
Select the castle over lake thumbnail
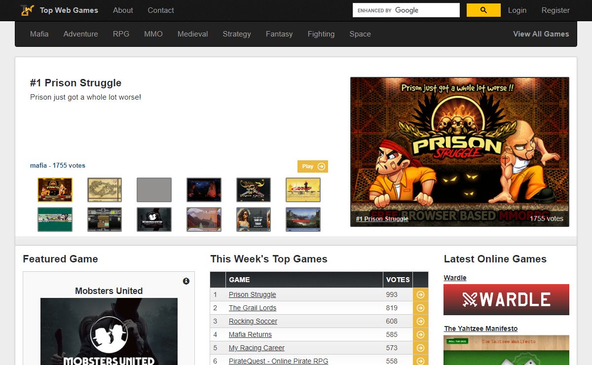(x=303, y=219)
